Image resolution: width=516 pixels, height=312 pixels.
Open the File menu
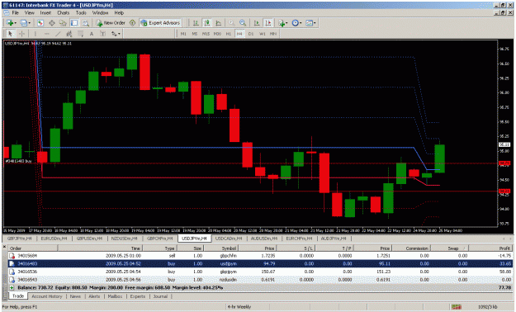(15, 13)
